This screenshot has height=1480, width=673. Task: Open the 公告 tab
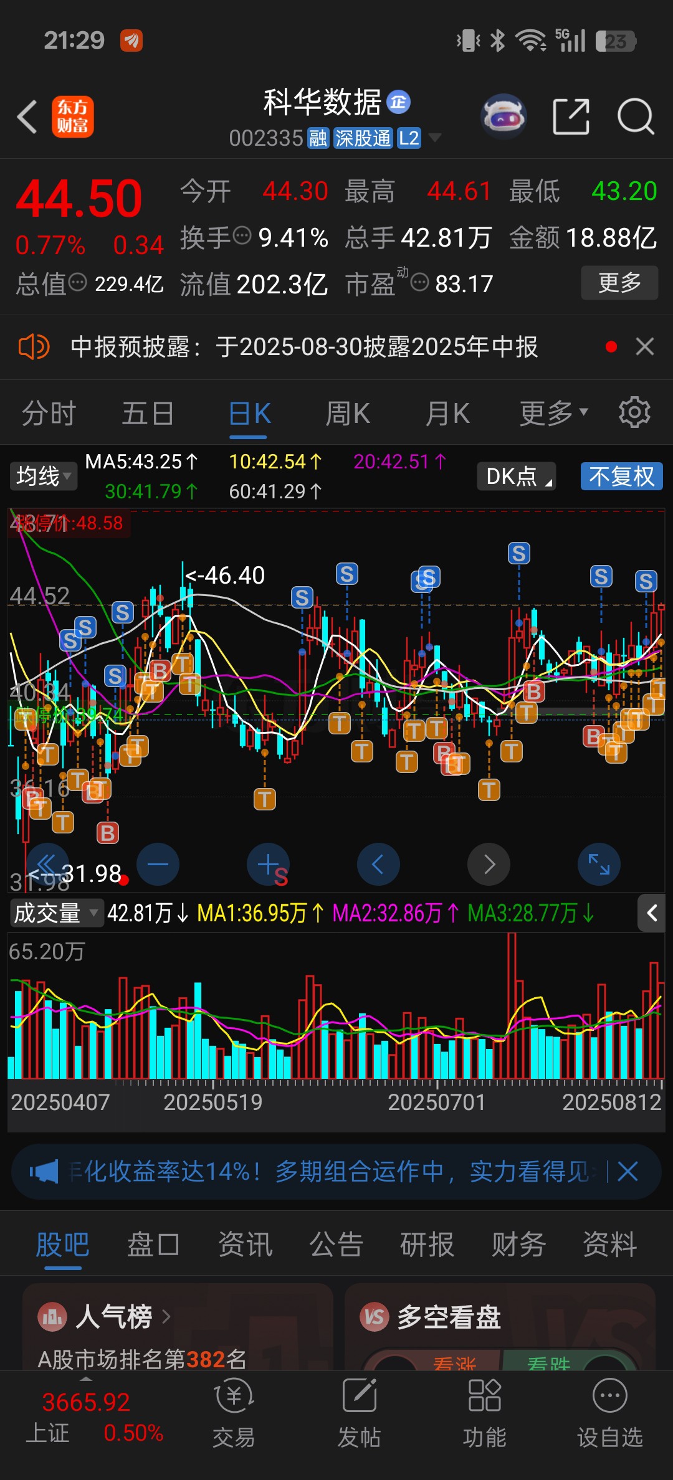point(336,1245)
